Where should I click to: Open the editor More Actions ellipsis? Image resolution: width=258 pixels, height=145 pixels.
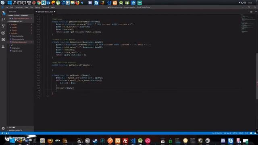pos(256,12)
